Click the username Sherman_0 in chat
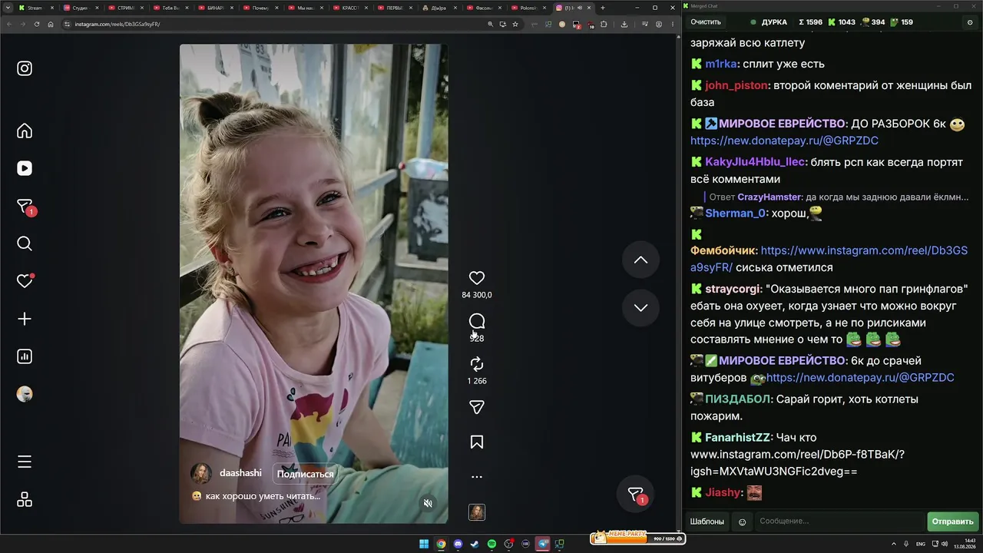 point(736,213)
